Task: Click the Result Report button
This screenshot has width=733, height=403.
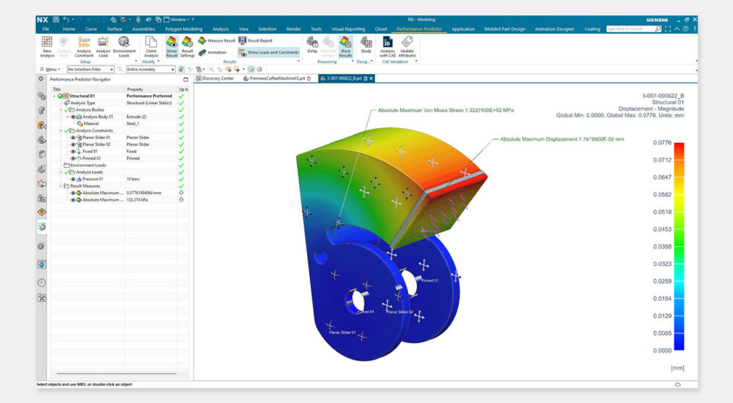Action: tap(257, 41)
